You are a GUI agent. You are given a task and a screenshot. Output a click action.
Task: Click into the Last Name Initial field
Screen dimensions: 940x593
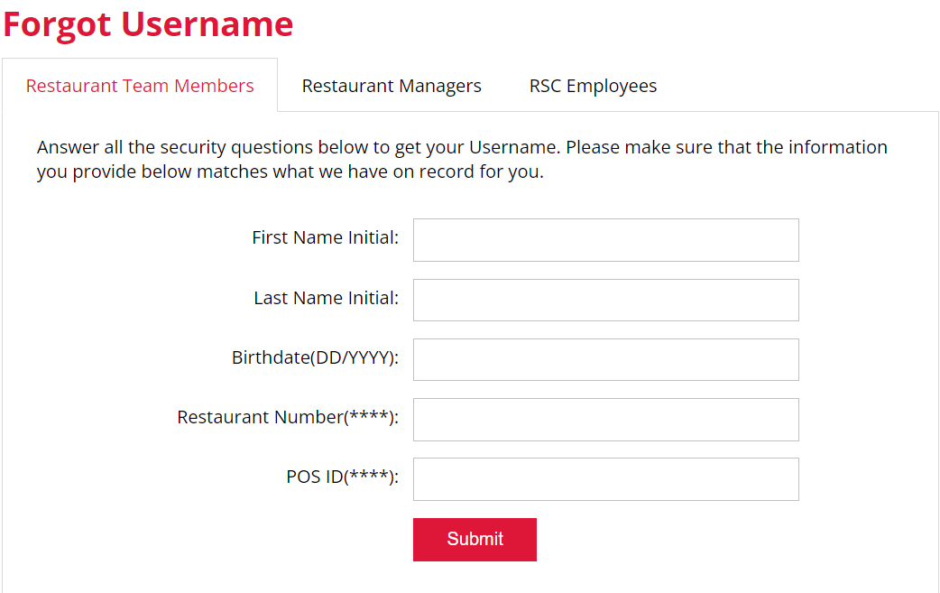click(605, 300)
